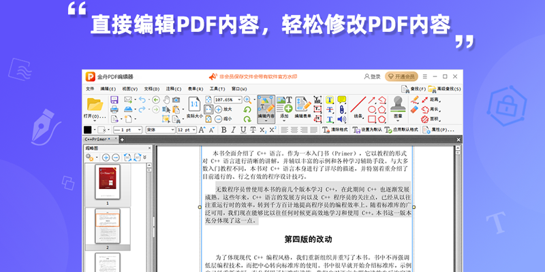
Task: Click the Perimeter 周长 measure tool
Action: coord(430,109)
